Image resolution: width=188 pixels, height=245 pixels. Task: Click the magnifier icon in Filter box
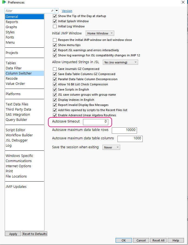point(52,11)
